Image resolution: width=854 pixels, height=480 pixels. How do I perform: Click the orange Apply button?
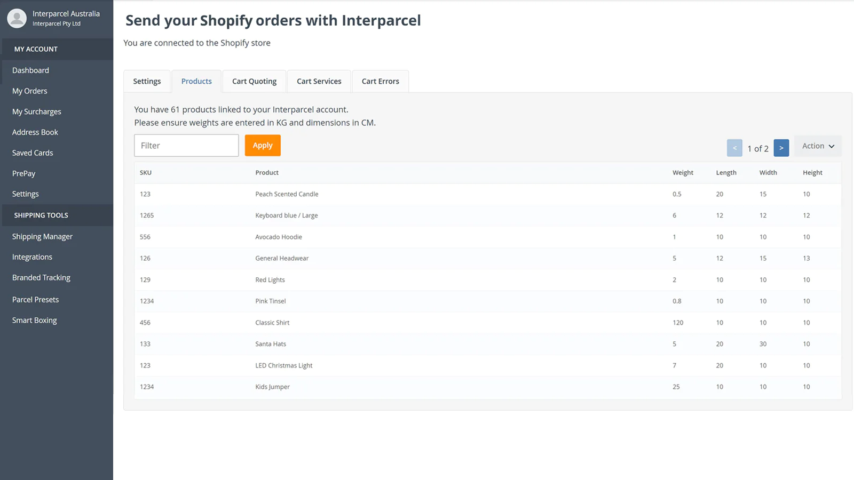(x=263, y=146)
